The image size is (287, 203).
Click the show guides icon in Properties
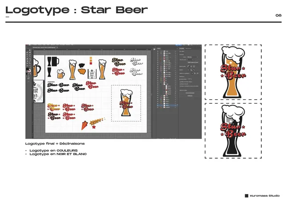187,70
